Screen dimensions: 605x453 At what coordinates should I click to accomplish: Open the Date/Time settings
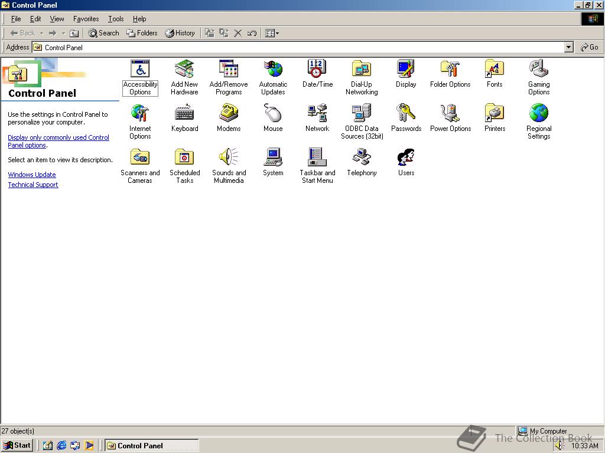point(317,68)
